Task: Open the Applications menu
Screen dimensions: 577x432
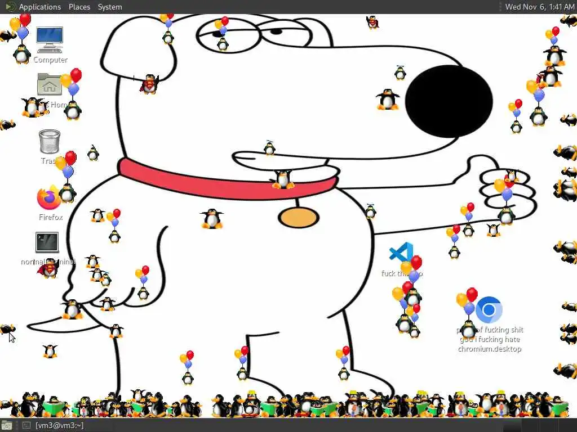Action: pyautogui.click(x=40, y=7)
